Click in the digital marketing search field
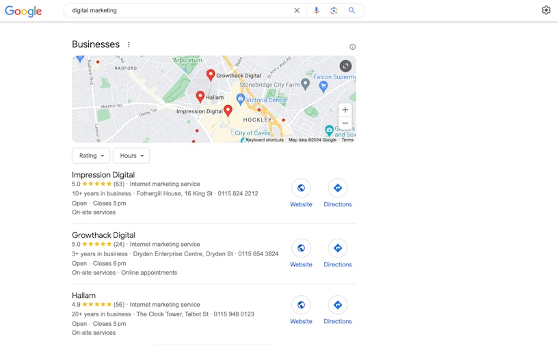 (x=178, y=11)
